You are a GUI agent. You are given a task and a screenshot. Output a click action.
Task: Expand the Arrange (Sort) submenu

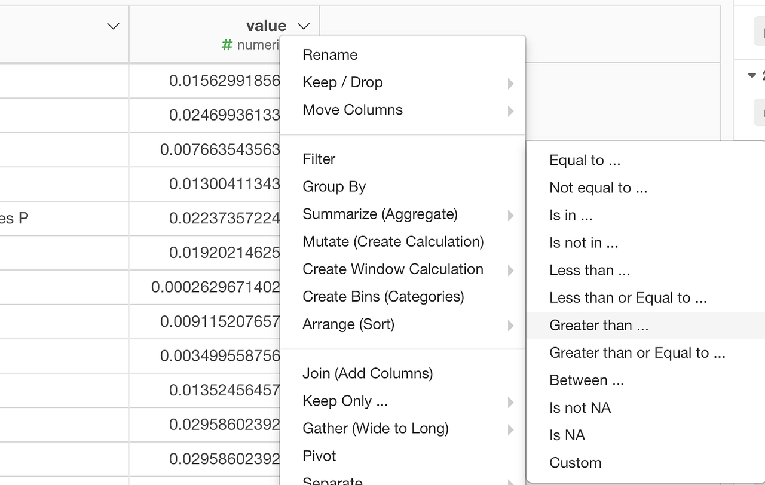[x=348, y=324]
